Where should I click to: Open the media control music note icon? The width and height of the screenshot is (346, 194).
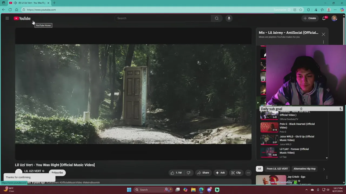coord(316,10)
